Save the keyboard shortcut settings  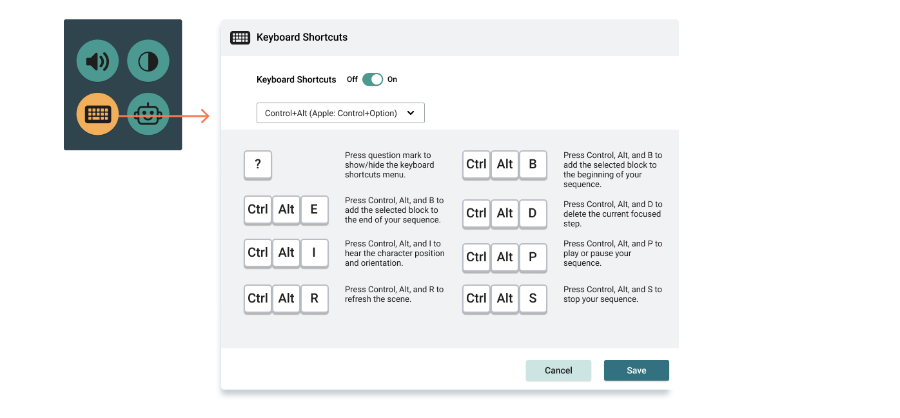636,370
